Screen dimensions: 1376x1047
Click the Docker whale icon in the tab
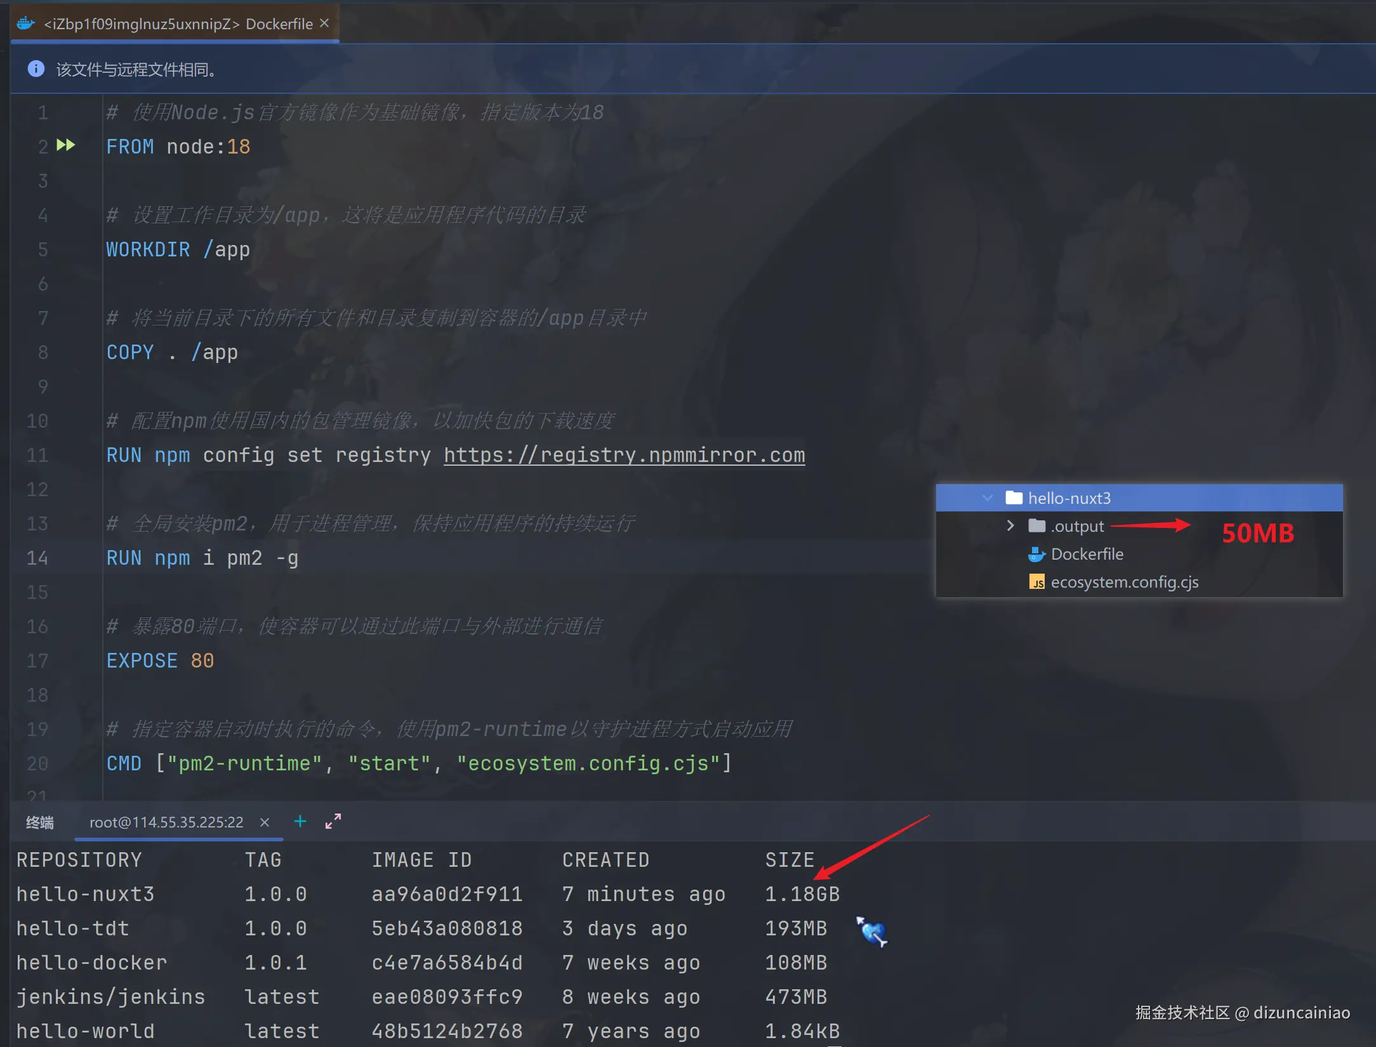[26, 24]
